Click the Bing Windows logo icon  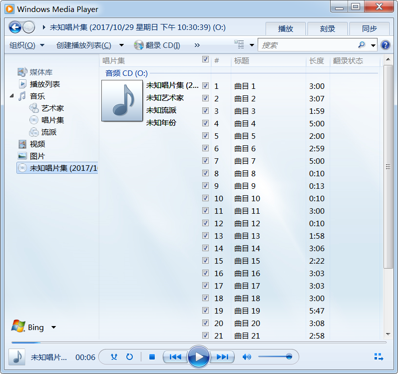coord(18,326)
